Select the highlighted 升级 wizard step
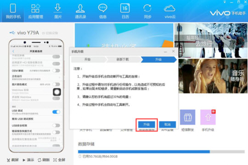The image size is (248, 165). coord(158,60)
